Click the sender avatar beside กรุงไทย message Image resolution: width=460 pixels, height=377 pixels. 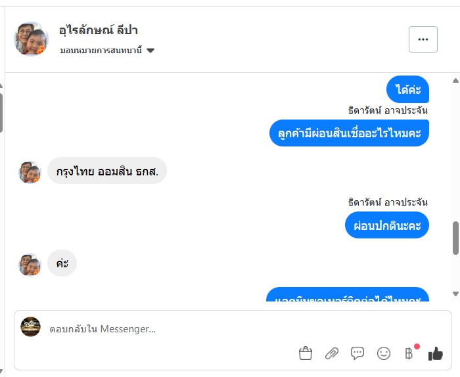pos(30,172)
